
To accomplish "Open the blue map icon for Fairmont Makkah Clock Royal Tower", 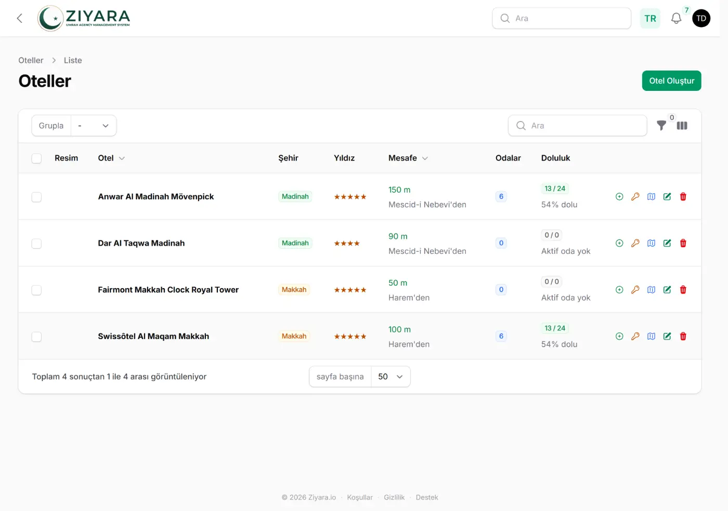I will point(651,290).
